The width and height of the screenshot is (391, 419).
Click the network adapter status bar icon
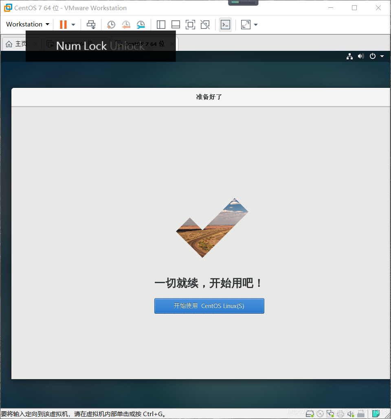pos(330,414)
